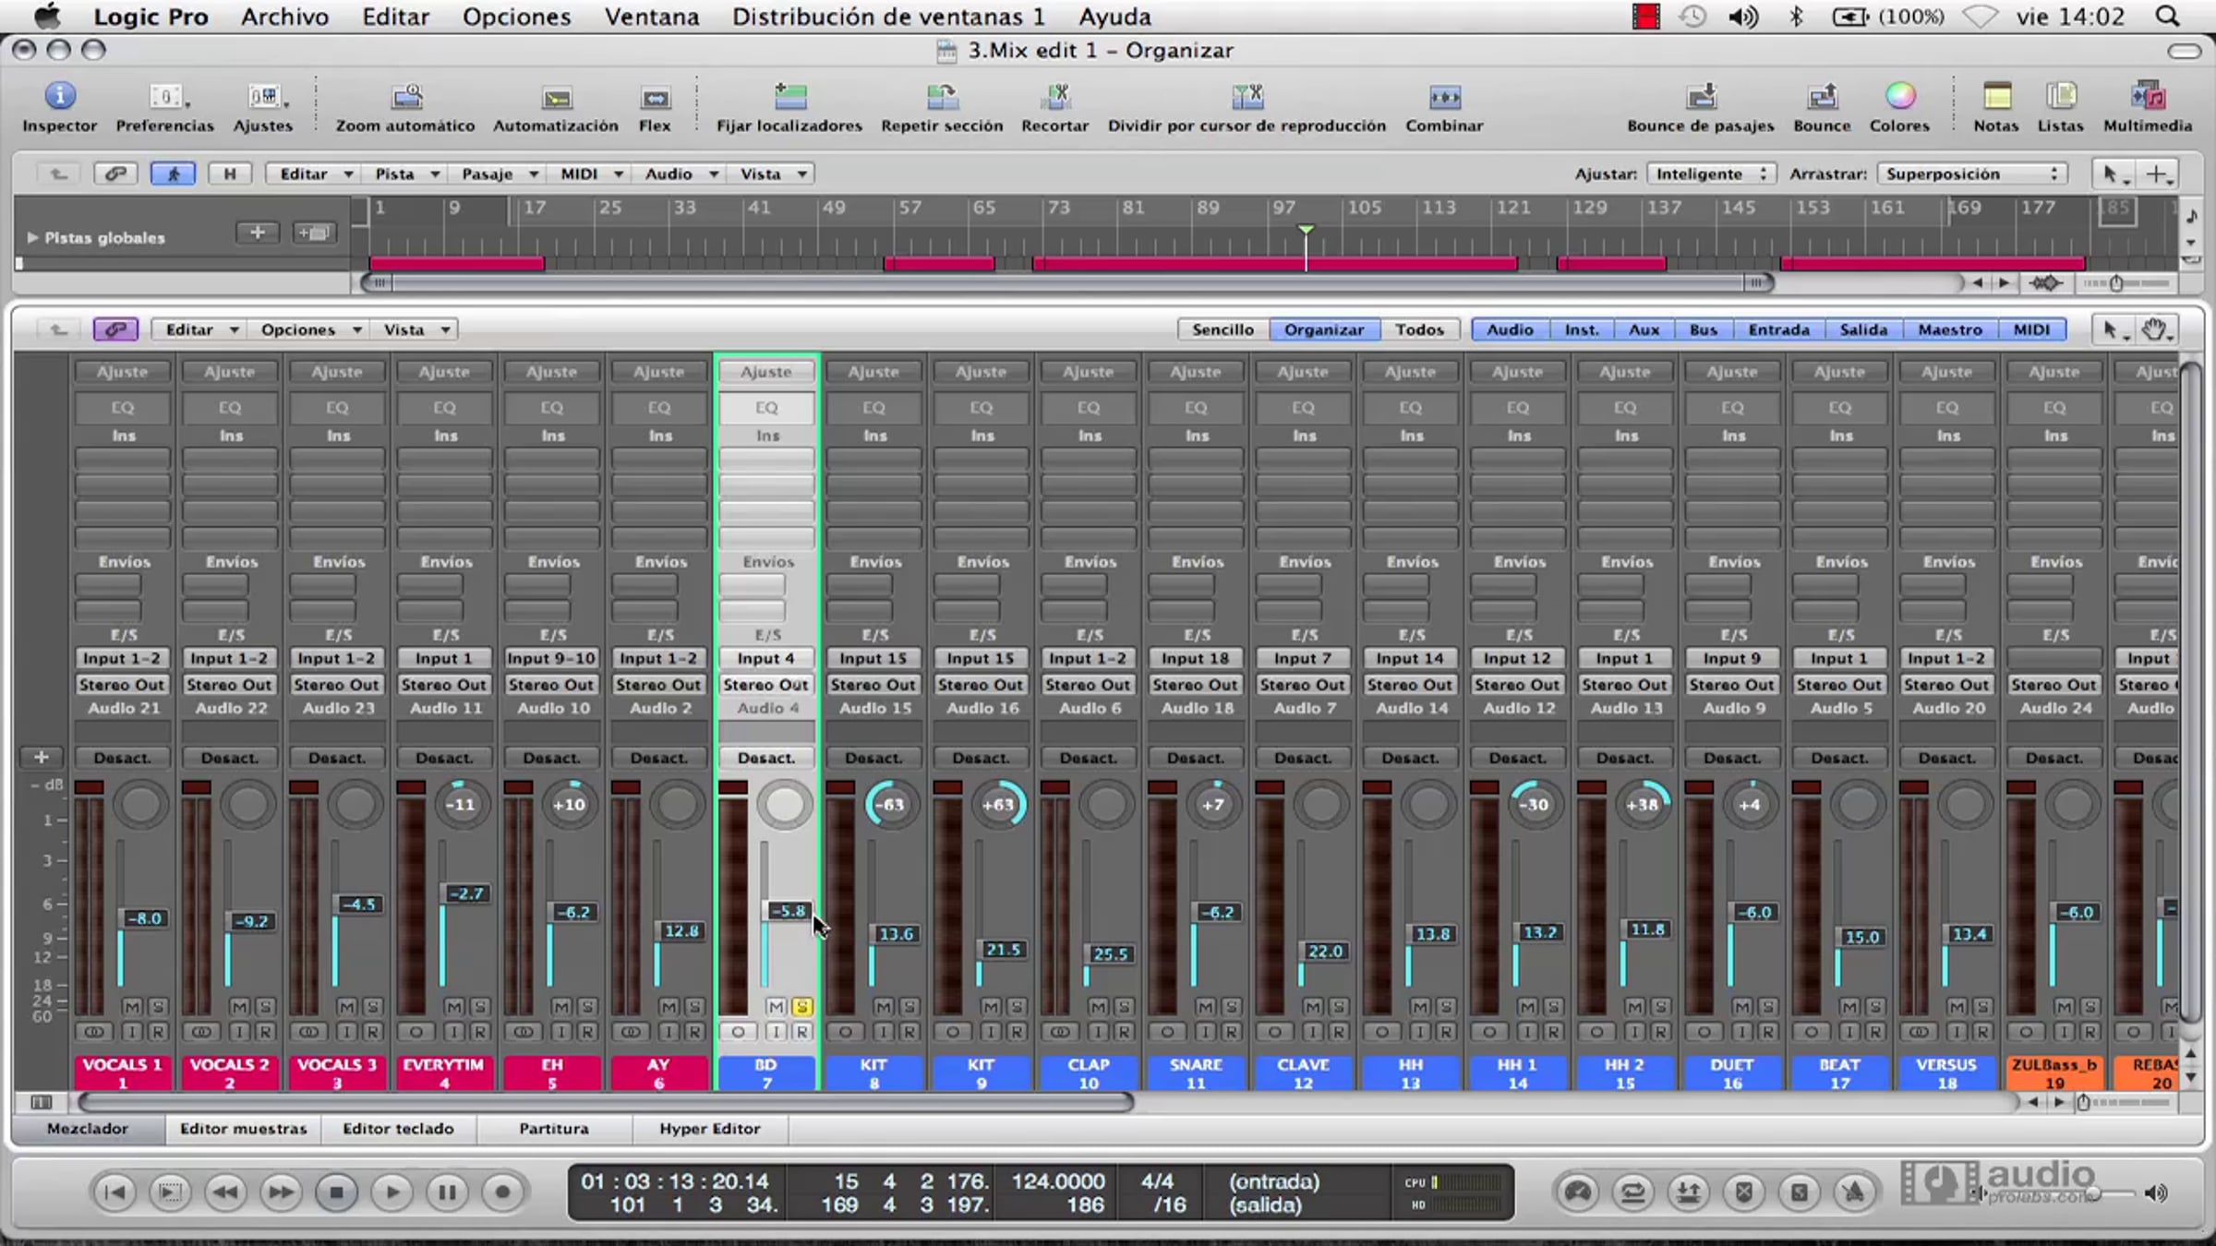This screenshot has height=1246, width=2216.
Task: Open the Ventana menu
Action: click(x=651, y=17)
